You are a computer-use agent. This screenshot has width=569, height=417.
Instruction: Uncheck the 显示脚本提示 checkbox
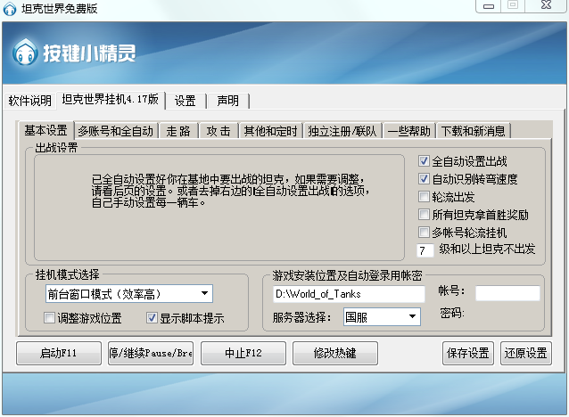[x=151, y=318]
